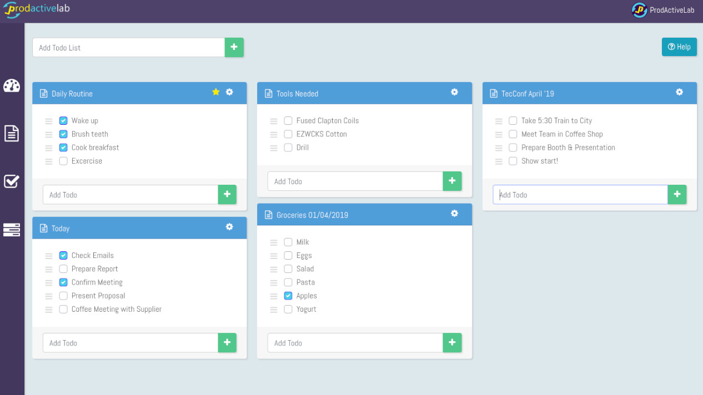Viewport: 703px width, 395px height.
Task: Click the plus button in Daily Routine card
Action: 227,195
